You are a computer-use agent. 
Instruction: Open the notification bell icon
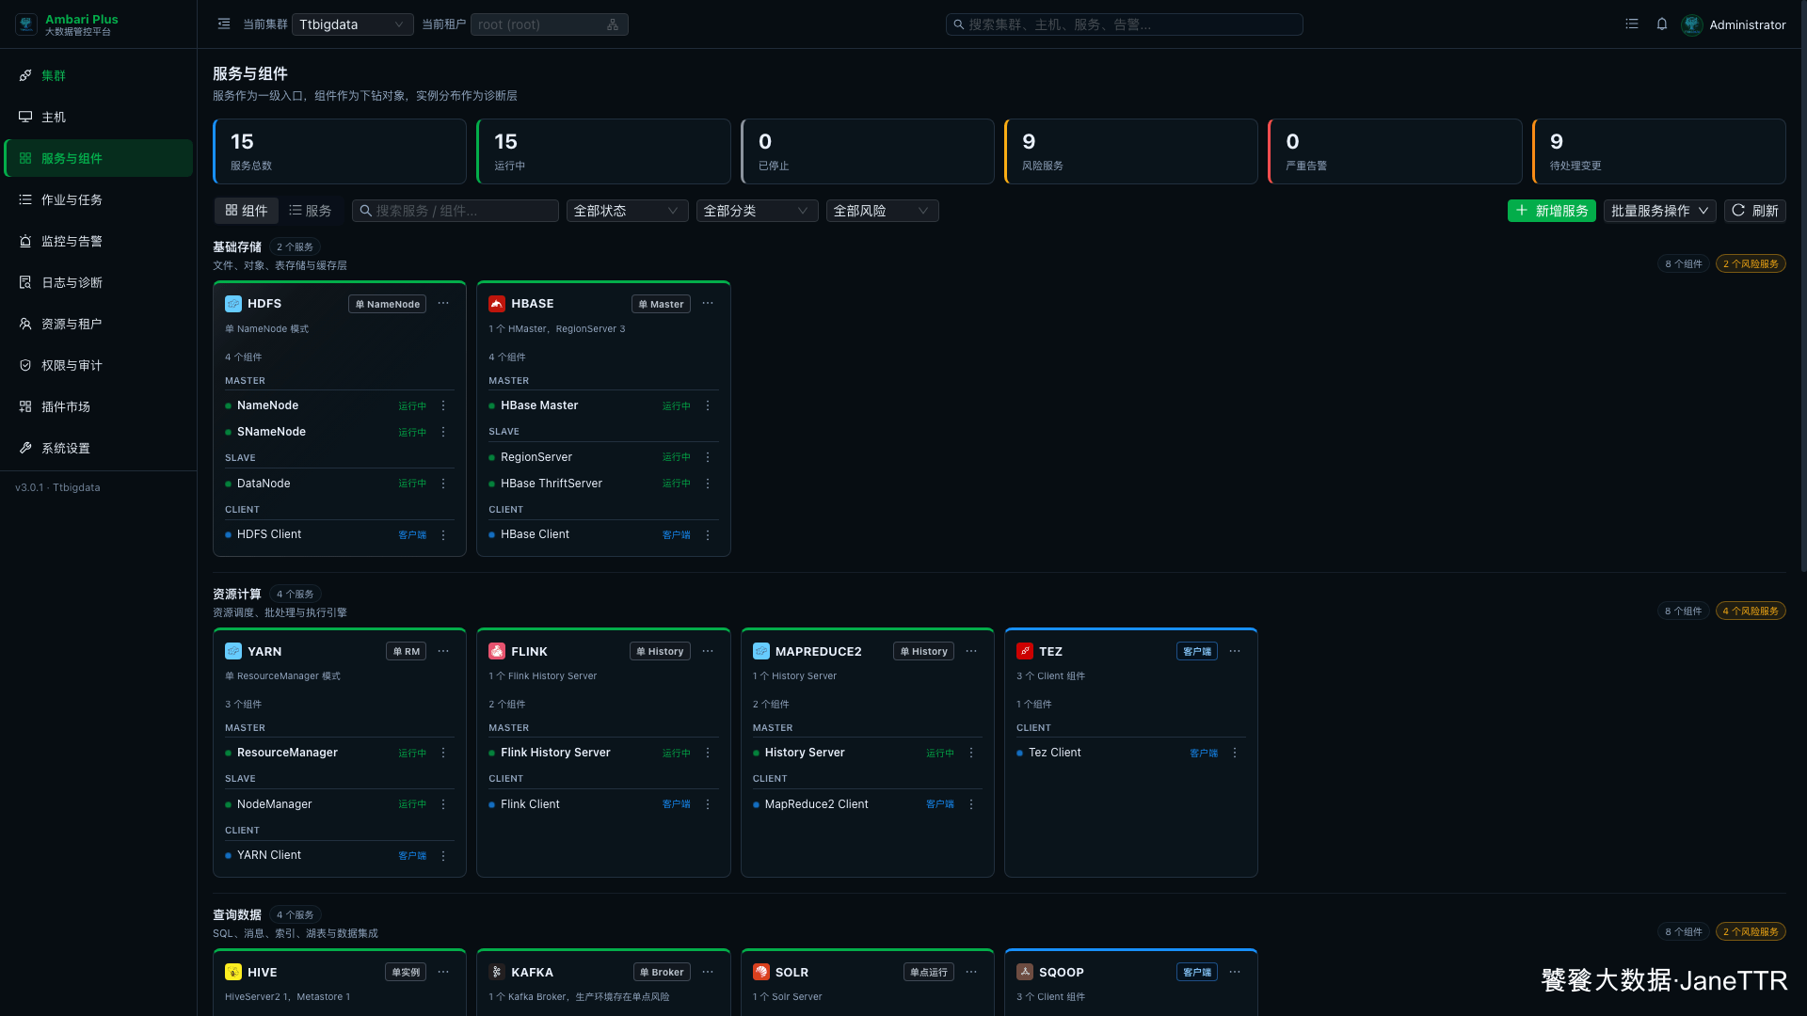pos(1662,24)
